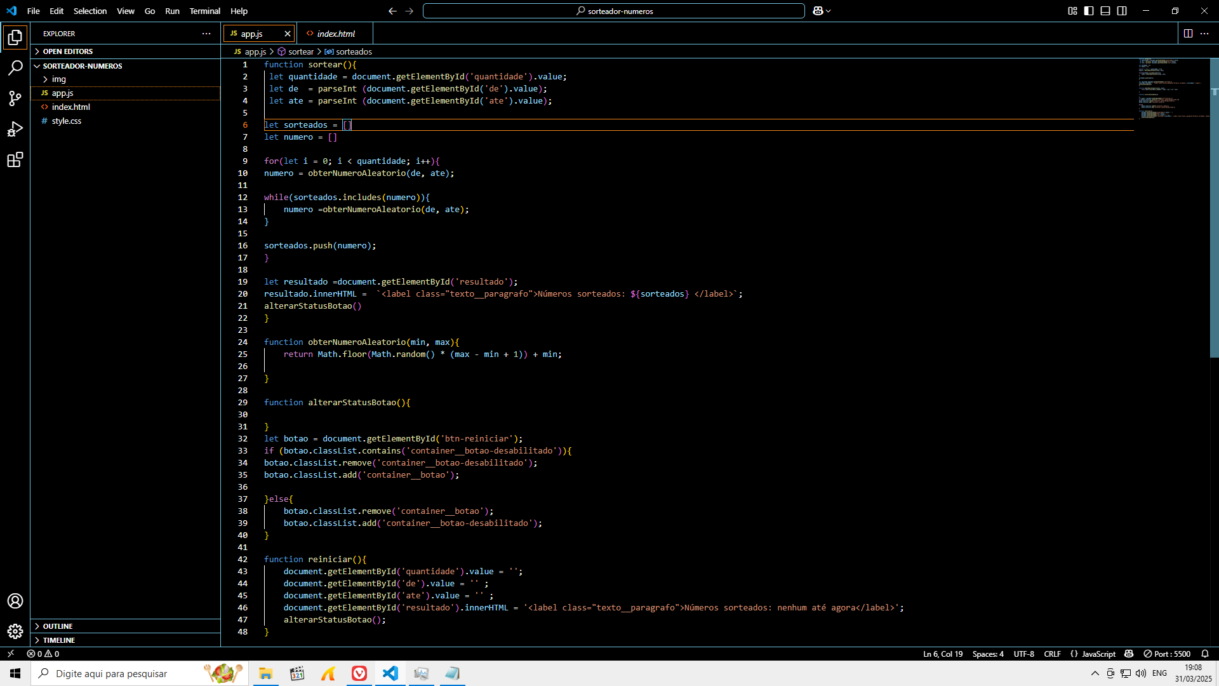
Task: Expand the Open Editors section
Action: pyautogui.click(x=126, y=51)
